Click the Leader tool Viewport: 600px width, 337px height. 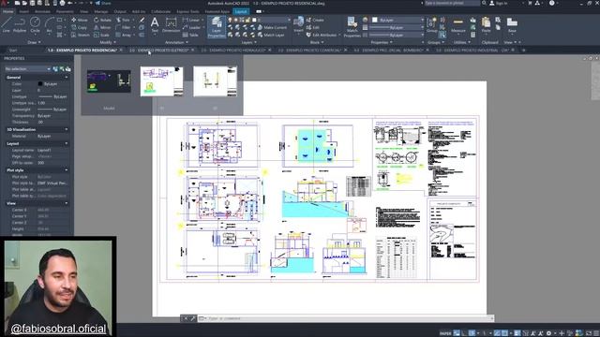191,27
